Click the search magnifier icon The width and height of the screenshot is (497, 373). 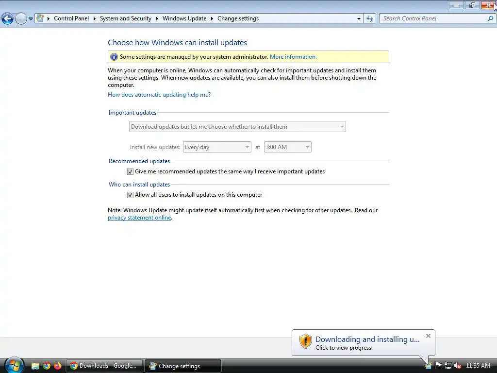[490, 18]
